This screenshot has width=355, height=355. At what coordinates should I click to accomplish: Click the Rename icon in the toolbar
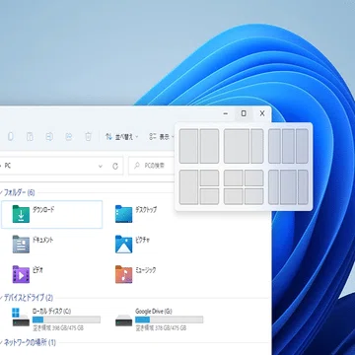point(49,137)
